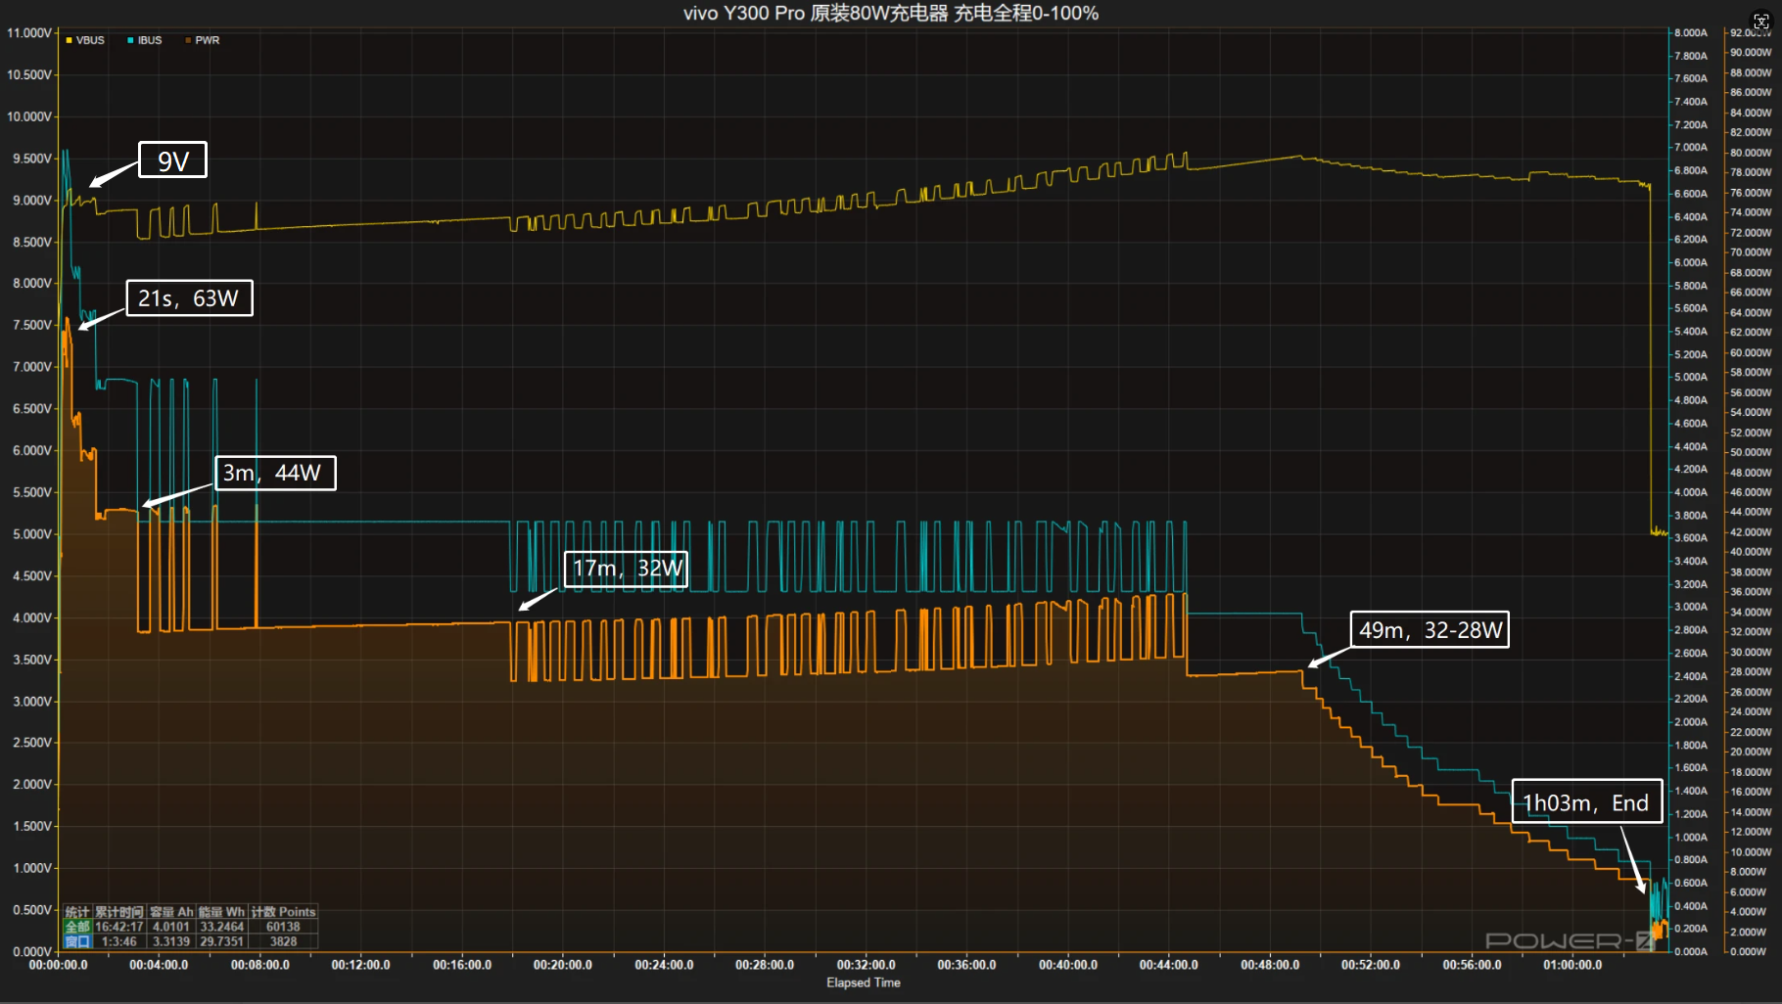Click the blue 窗口 row label

click(x=77, y=941)
